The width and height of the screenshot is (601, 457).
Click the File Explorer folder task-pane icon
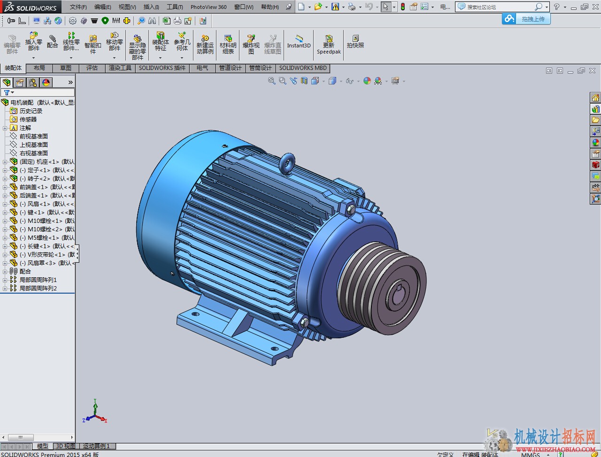[595, 120]
